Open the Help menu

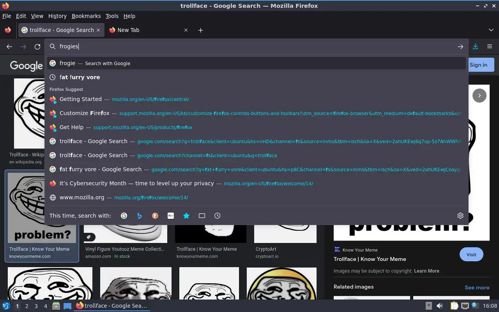(x=129, y=16)
